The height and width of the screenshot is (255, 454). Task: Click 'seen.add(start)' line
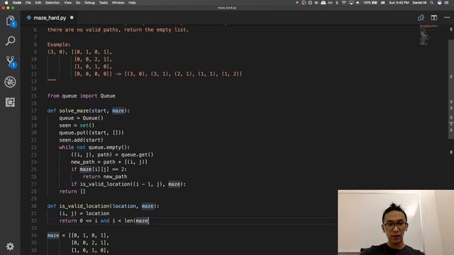click(x=81, y=140)
